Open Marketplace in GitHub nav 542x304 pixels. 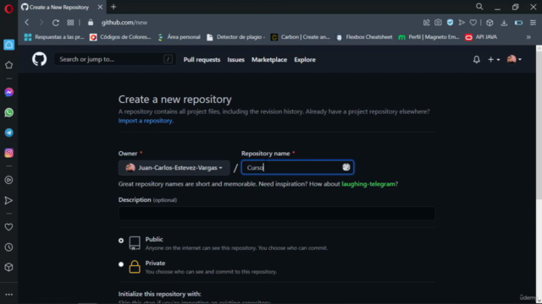coord(269,60)
